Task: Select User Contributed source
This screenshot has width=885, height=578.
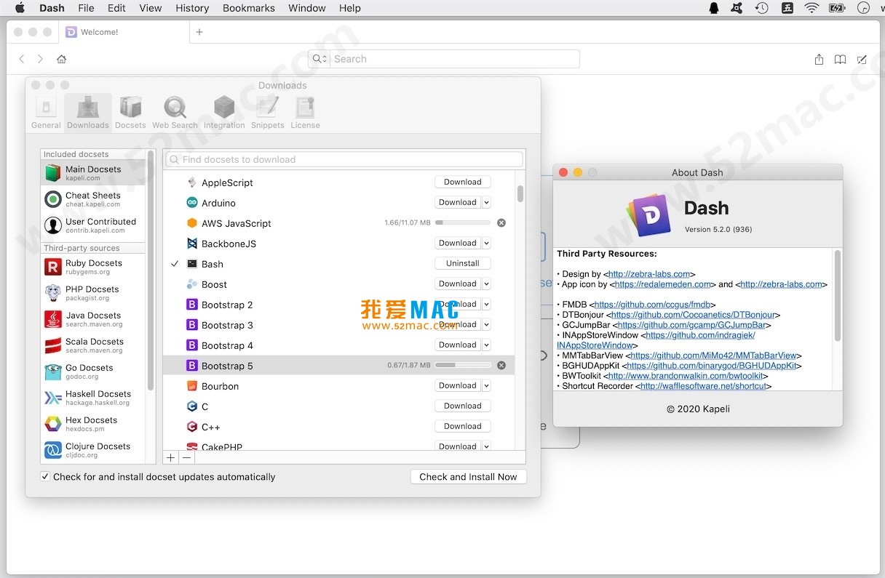Action: click(93, 225)
